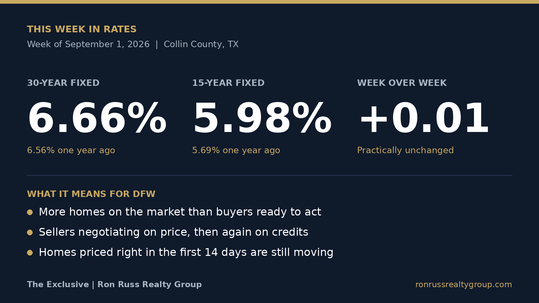
Task: Click the 'WHAT IT MEANS FOR DFW' heading
Action: coord(91,194)
